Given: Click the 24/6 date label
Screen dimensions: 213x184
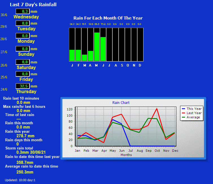Looking at the screenshot, I should click(x=4, y=89).
